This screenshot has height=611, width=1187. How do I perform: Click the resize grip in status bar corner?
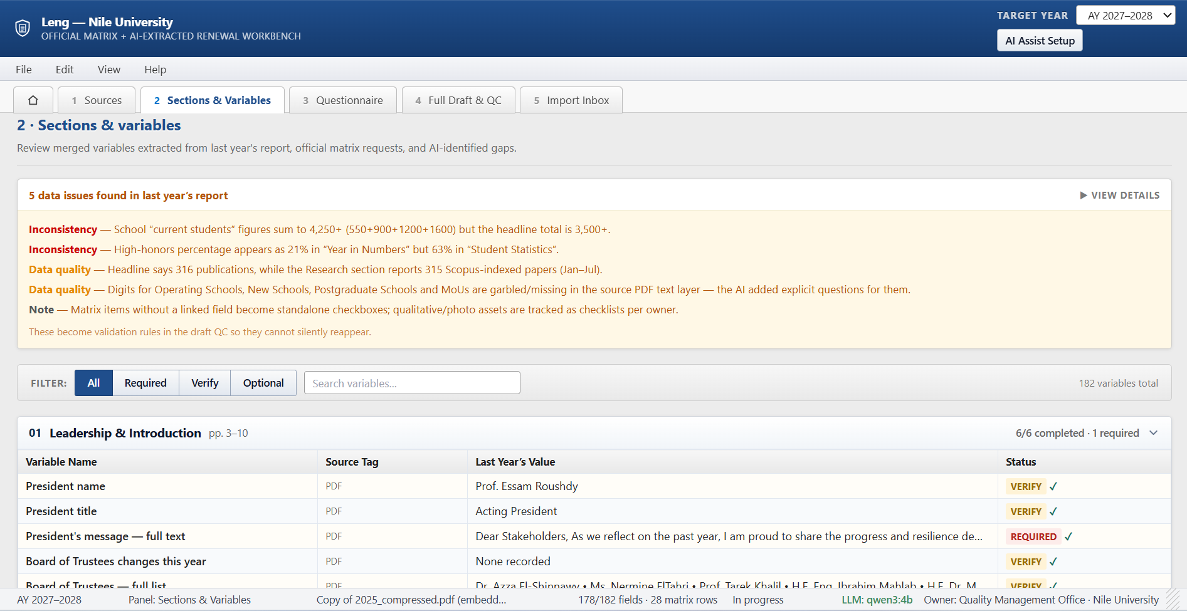click(x=1173, y=599)
